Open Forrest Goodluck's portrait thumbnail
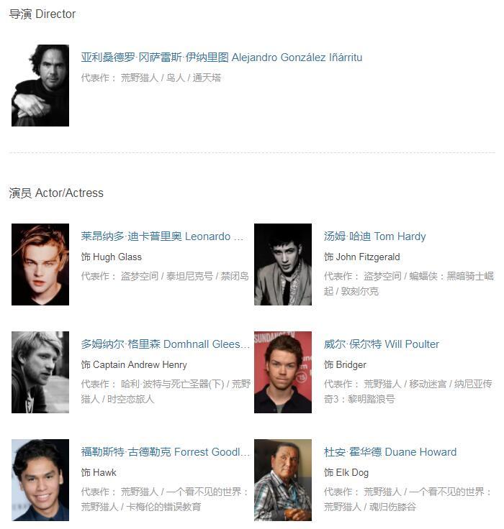The width and height of the screenshot is (504, 529). pyautogui.click(x=40, y=479)
